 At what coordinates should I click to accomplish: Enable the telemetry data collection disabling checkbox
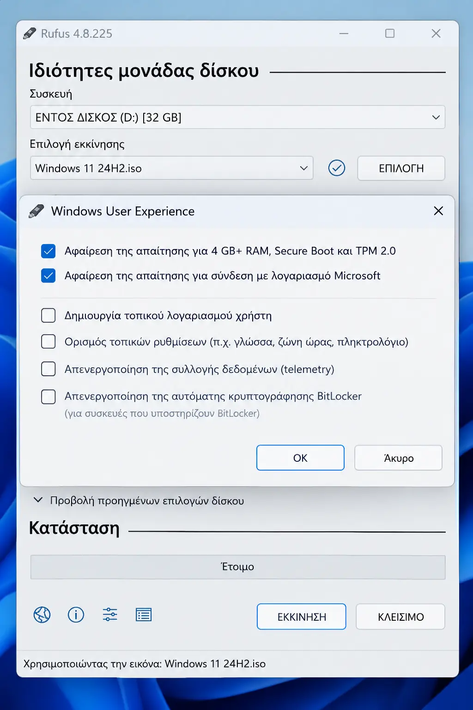click(48, 369)
